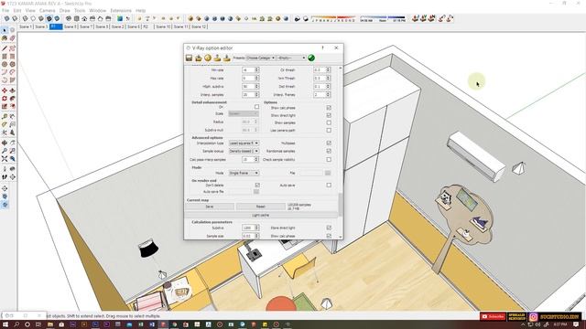Open Presets Choose Category dropdown
This screenshot has width=586, height=329.
pos(261,58)
